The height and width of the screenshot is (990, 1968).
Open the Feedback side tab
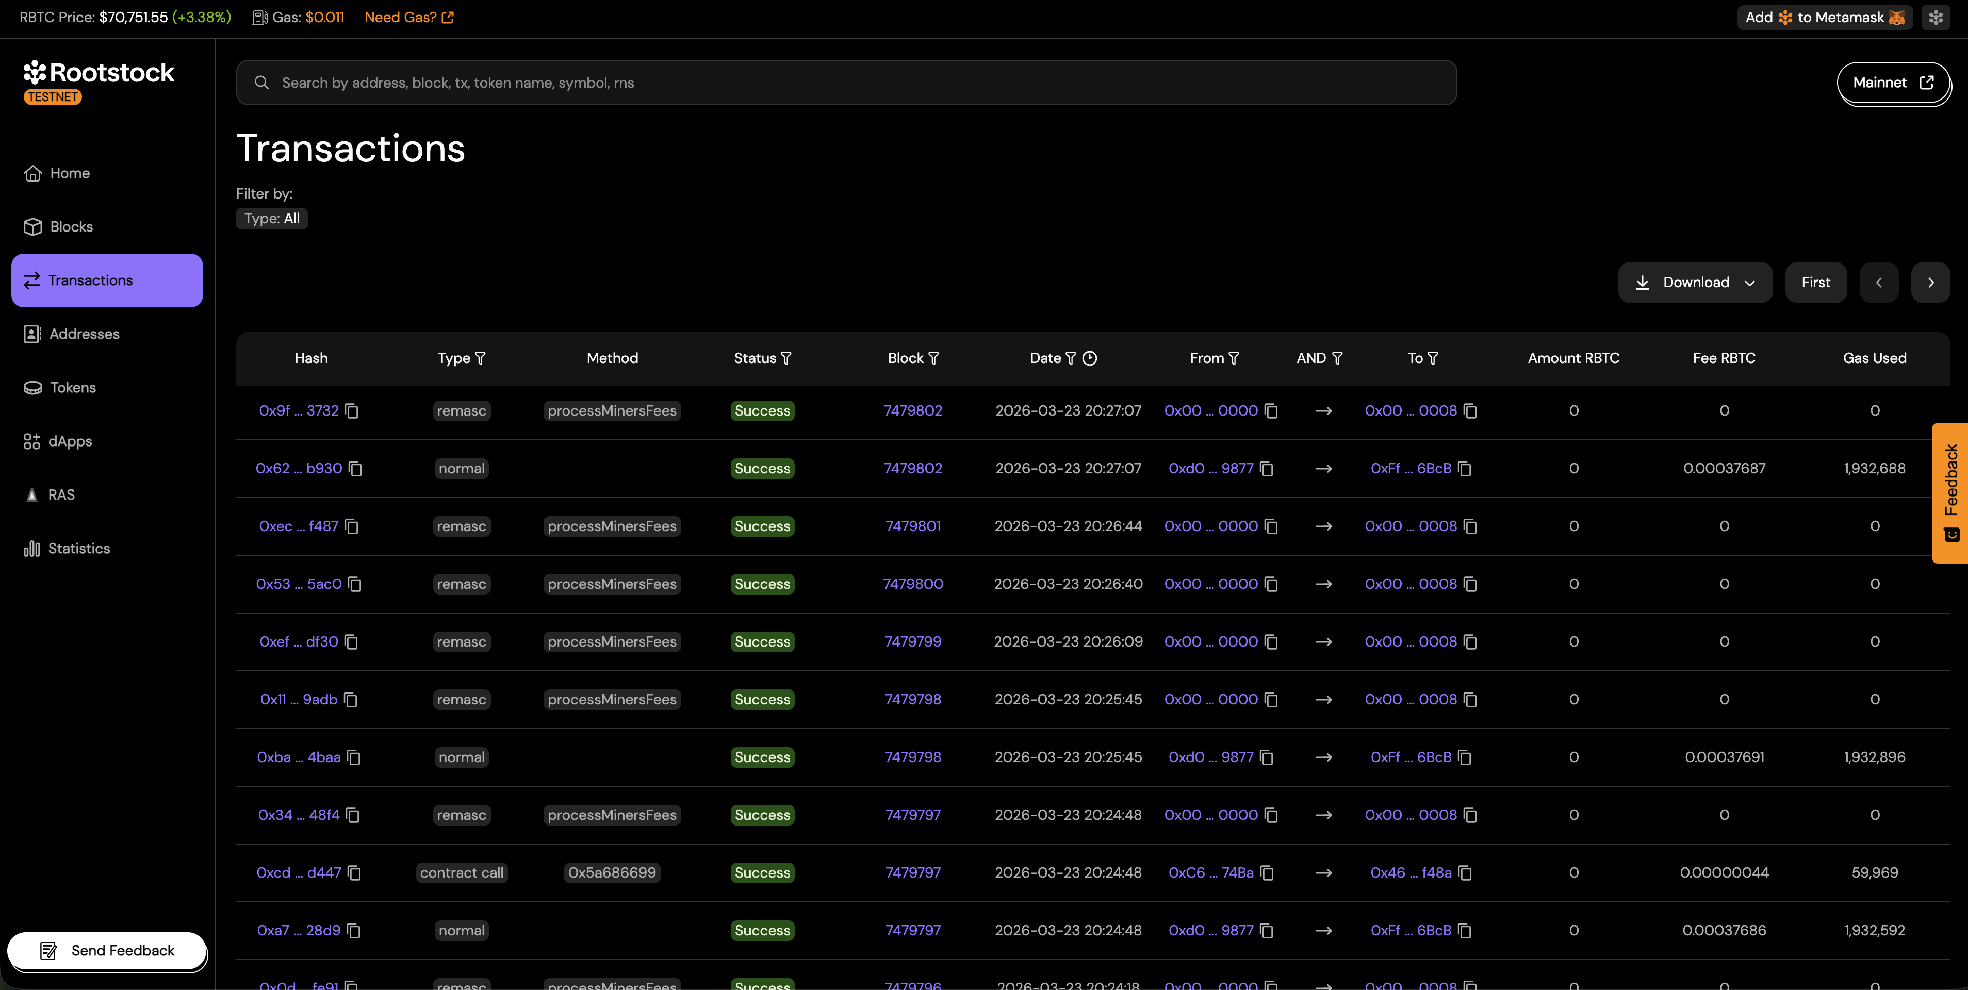click(x=1951, y=493)
